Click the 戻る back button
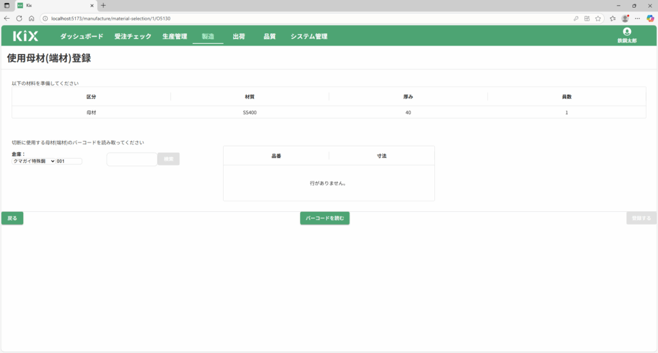The height and width of the screenshot is (353, 658). coord(12,218)
